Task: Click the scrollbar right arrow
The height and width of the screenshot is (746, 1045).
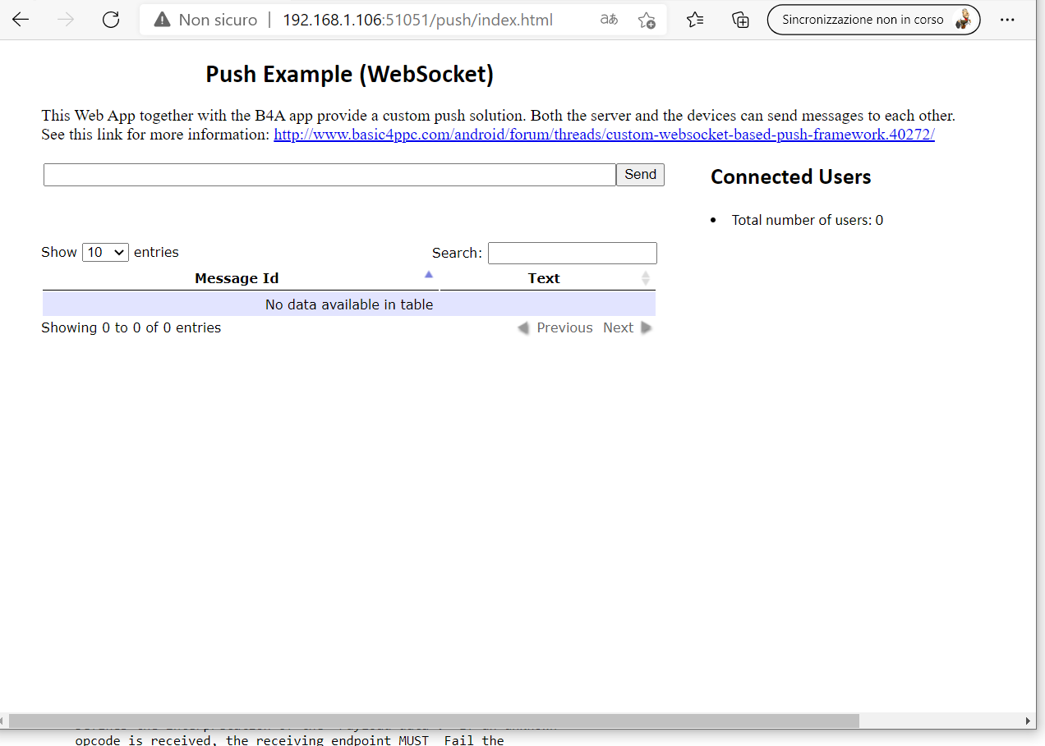Action: [1028, 721]
